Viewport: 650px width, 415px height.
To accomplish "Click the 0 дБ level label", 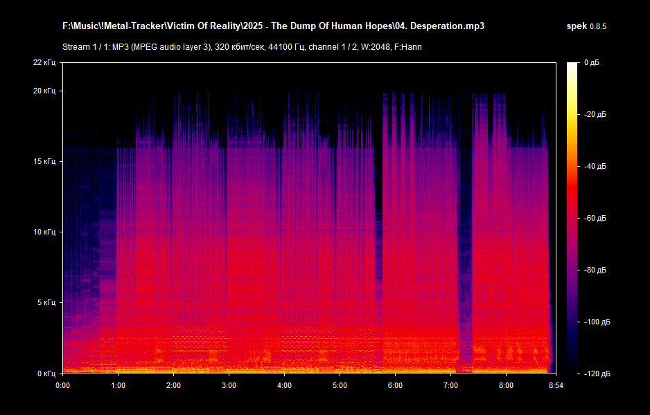I will point(591,63).
